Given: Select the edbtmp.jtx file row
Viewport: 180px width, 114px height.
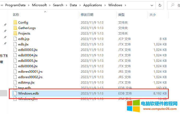Looking at the screenshot, I should click(26, 83).
